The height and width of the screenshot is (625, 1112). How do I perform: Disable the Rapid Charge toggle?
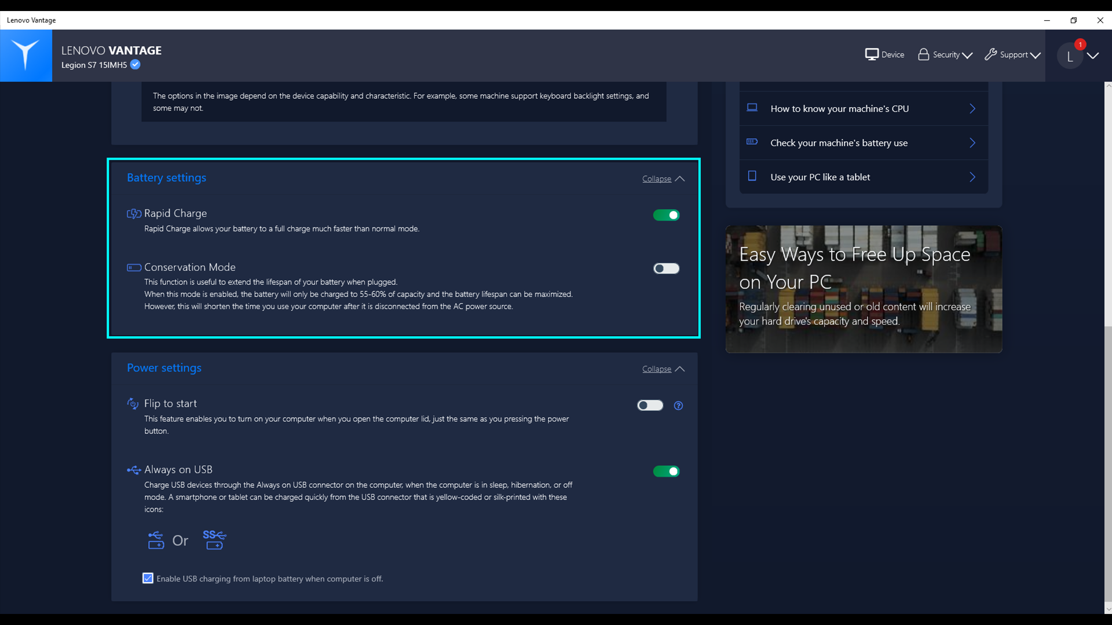tap(666, 215)
